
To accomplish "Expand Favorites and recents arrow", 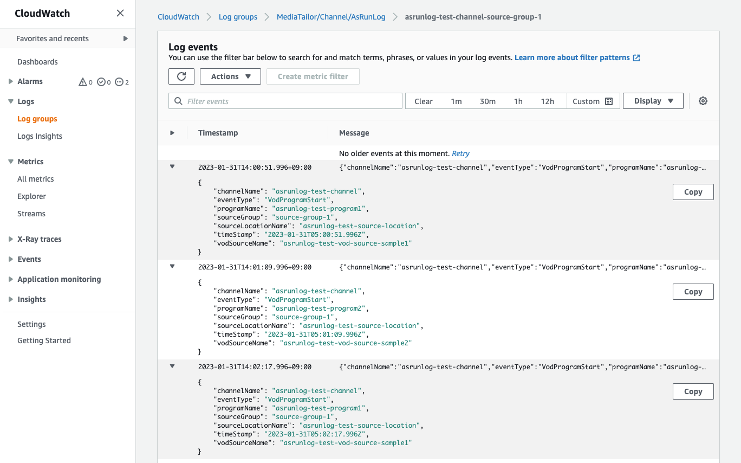I will pyautogui.click(x=126, y=38).
